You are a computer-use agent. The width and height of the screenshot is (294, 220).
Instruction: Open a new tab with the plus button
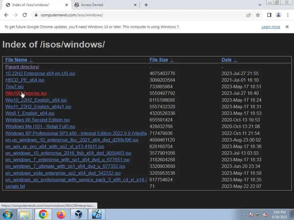pyautogui.click(x=146, y=5)
